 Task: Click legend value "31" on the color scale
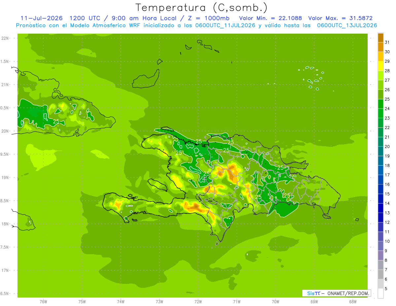click(x=387, y=42)
